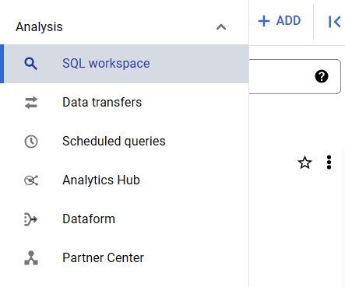345x287 pixels.
Task: Open Analytics Hub
Action: pos(125,180)
